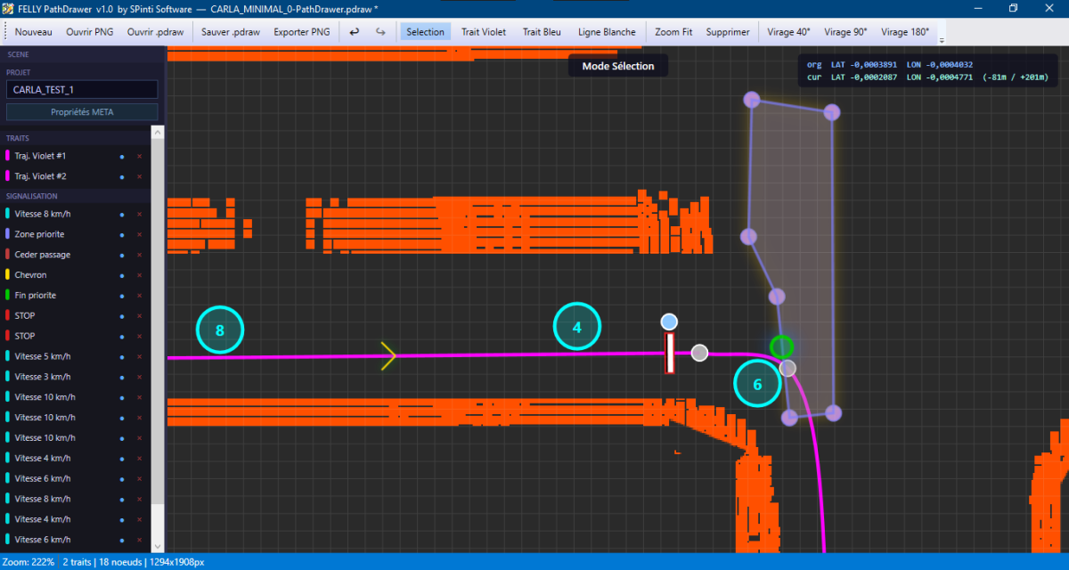Click scroll-up arrow in sidebar list
Screen dimensions: 1069x570
click(158, 132)
